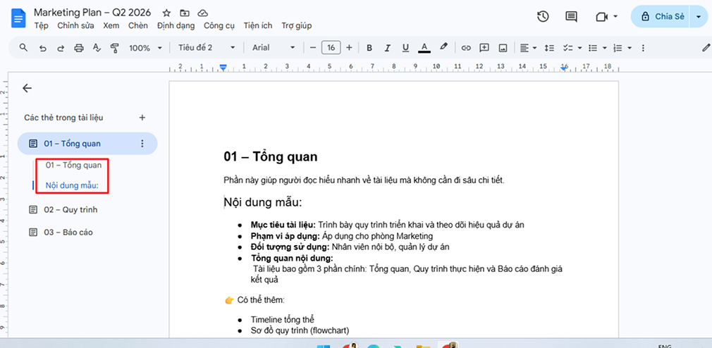Viewport: 712px width, 348px height.
Task: Add a comment from toolbar
Action: (484, 48)
